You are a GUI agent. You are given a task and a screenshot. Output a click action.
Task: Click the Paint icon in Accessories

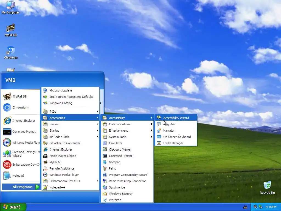point(105,168)
